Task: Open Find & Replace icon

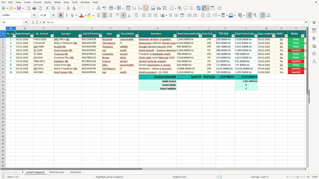Action: [x=98, y=8]
